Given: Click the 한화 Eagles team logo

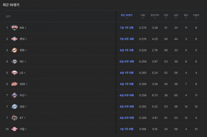Looking at the screenshot, I should (14, 50).
